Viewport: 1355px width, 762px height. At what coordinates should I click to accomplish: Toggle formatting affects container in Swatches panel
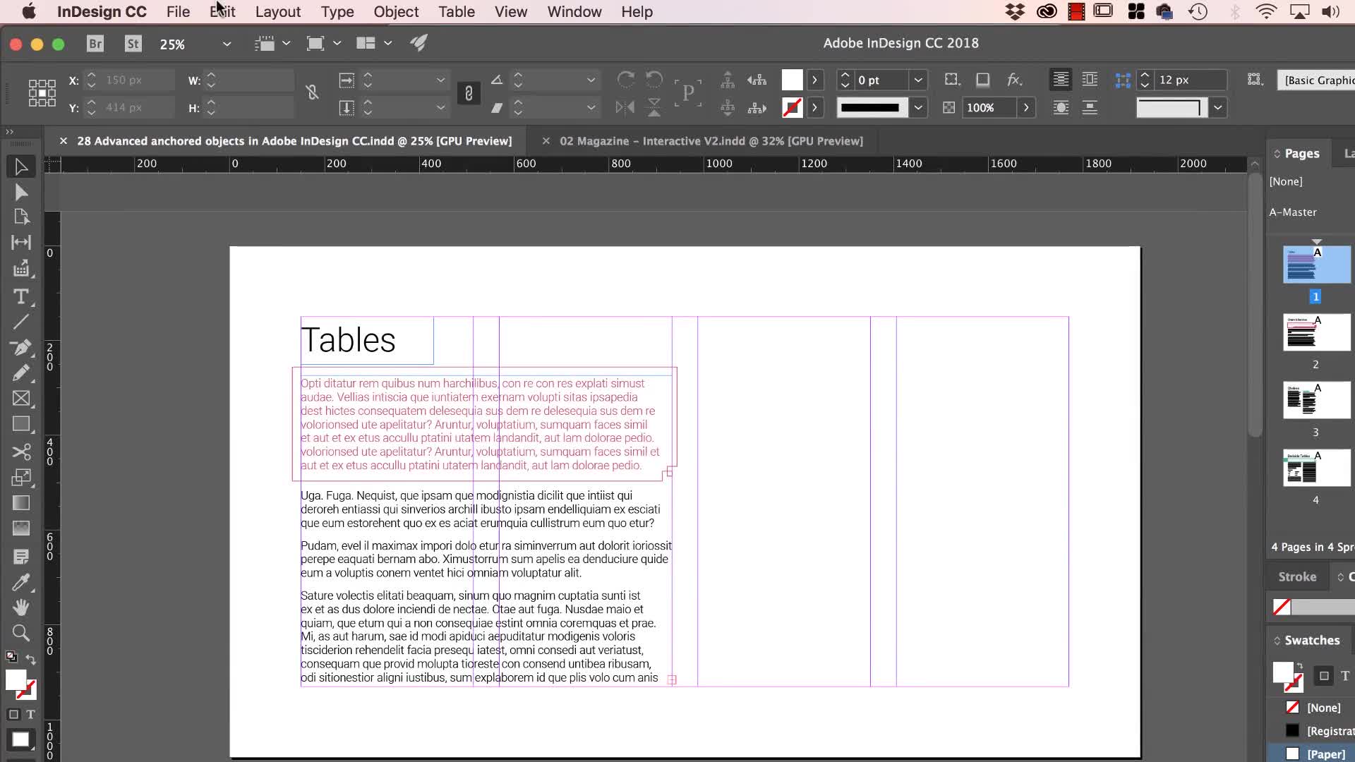click(x=1324, y=676)
